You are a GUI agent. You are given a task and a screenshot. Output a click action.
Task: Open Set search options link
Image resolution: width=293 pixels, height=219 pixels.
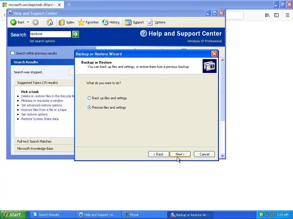pos(42,41)
